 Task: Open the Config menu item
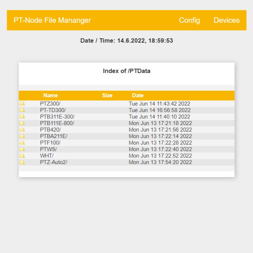click(x=189, y=20)
